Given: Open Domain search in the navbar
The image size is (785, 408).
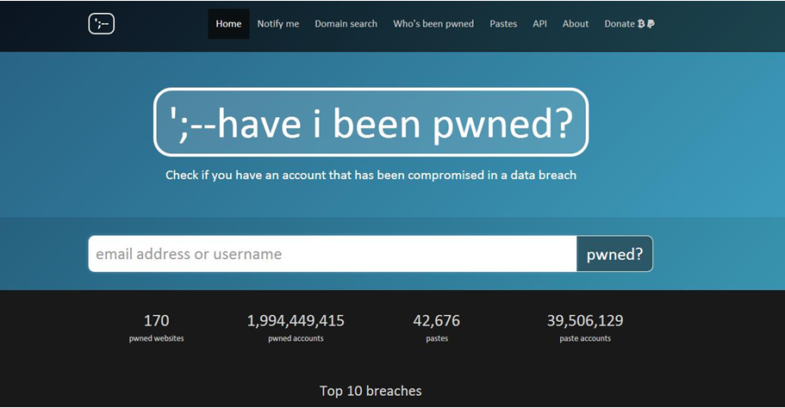Looking at the screenshot, I should point(346,24).
